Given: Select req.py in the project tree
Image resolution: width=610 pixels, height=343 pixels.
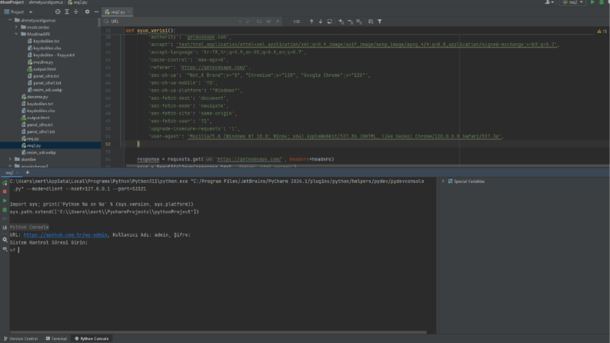Looking at the screenshot, I should click(32, 138).
